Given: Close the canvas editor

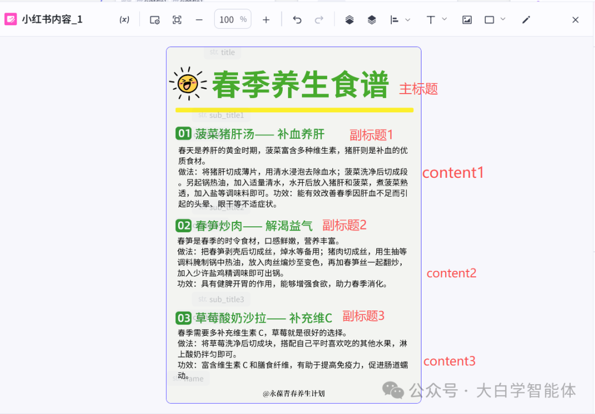Looking at the screenshot, I should click(575, 20).
